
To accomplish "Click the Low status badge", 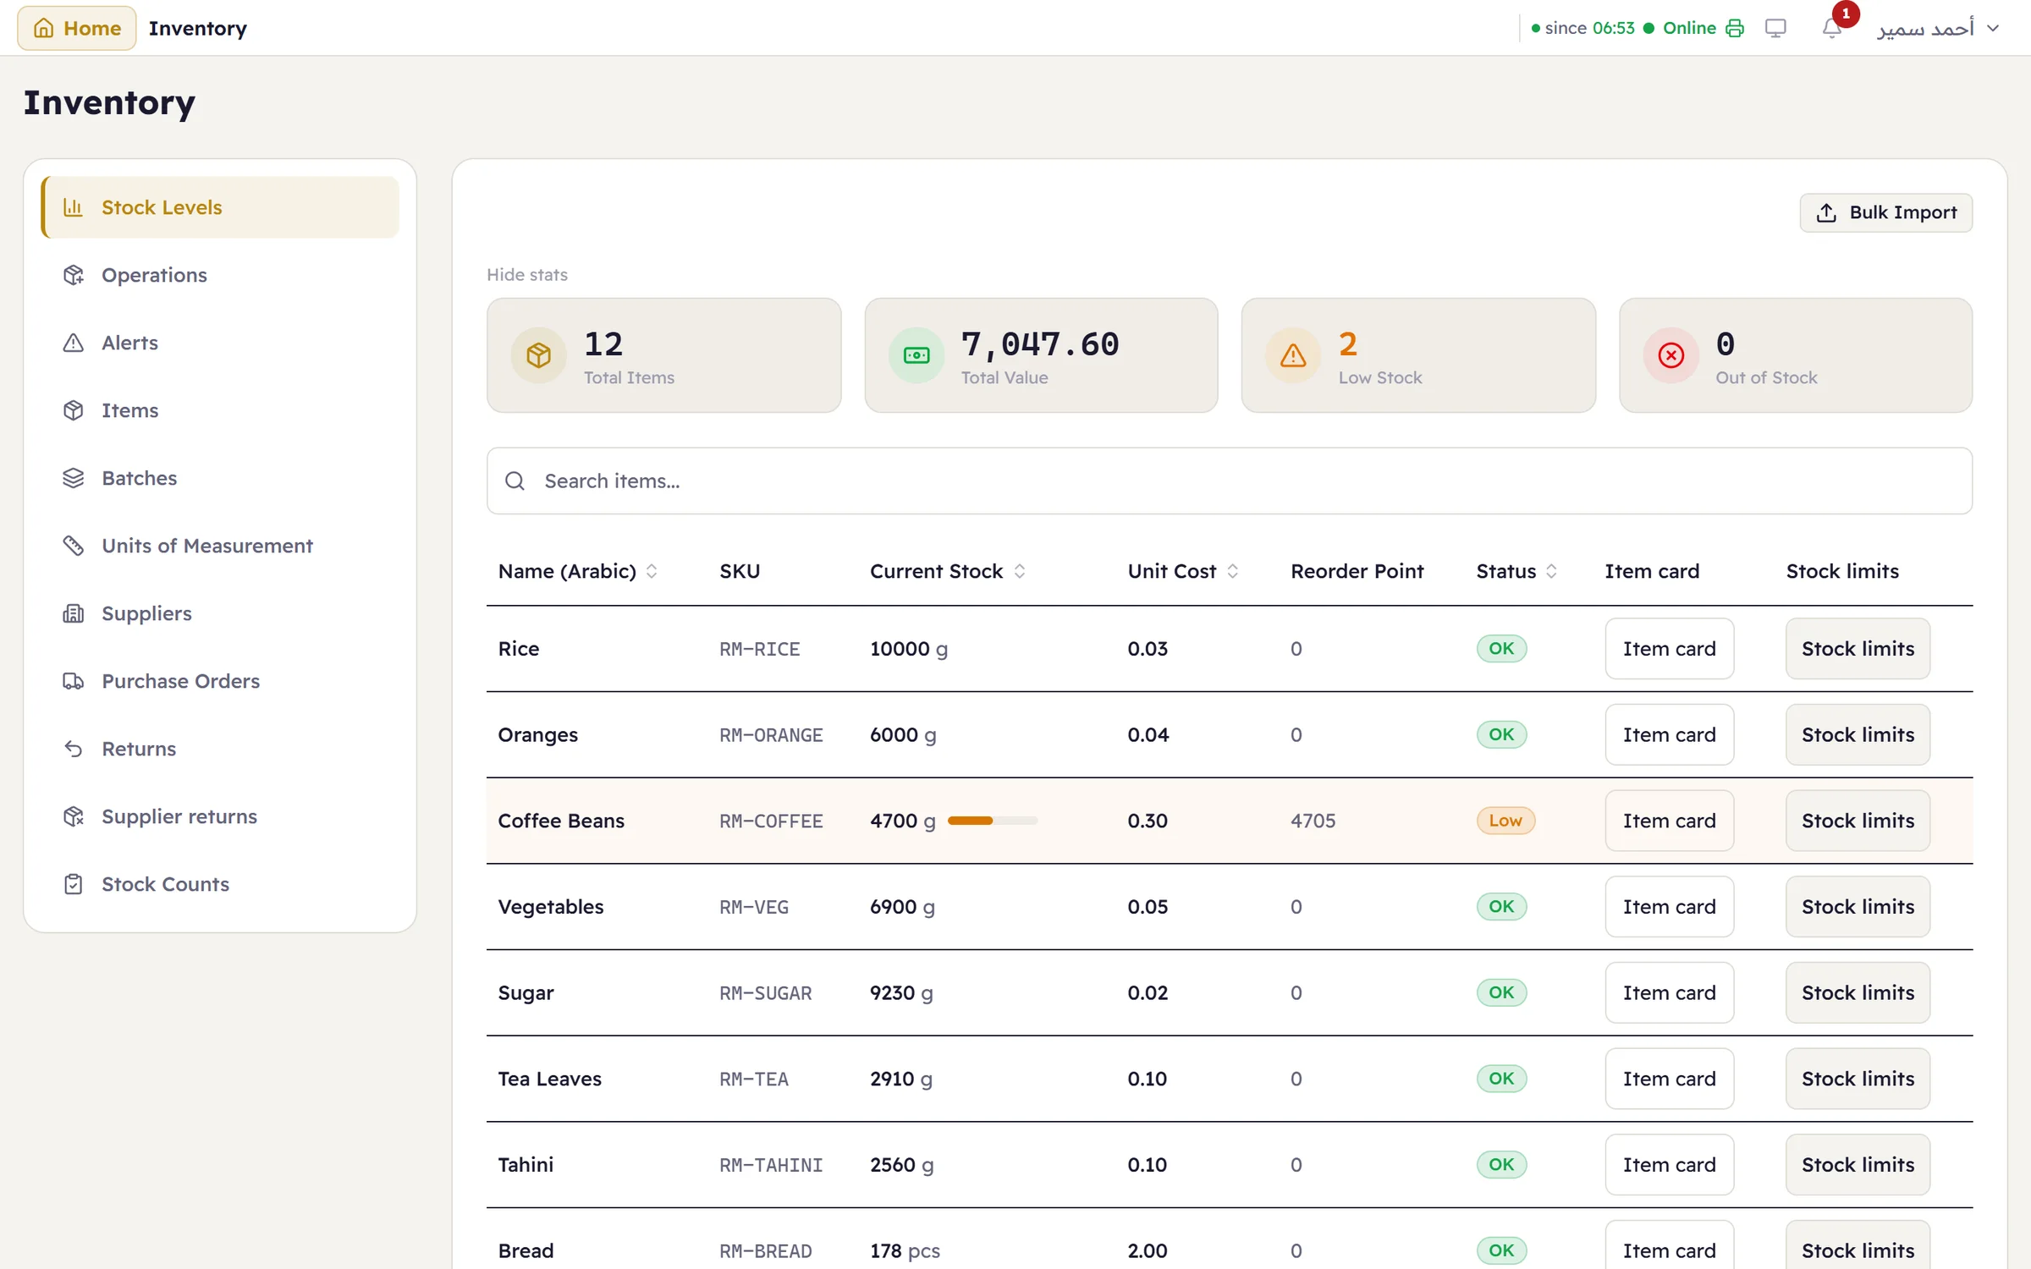I will point(1505,821).
